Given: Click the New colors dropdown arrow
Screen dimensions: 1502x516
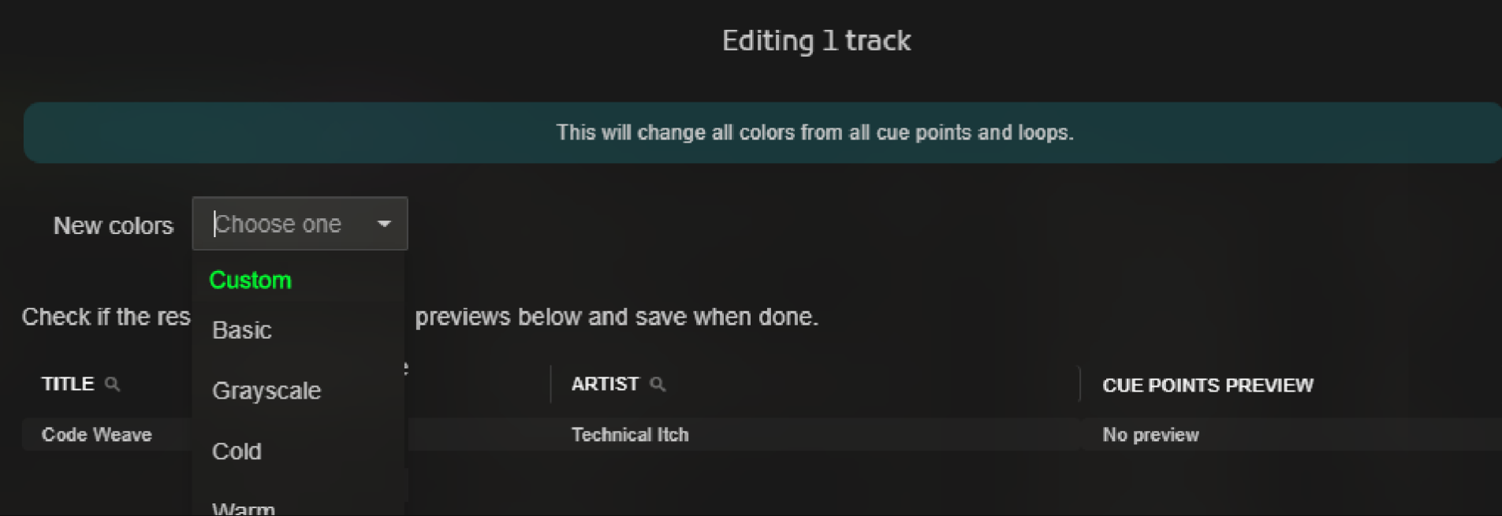Looking at the screenshot, I should pos(384,225).
